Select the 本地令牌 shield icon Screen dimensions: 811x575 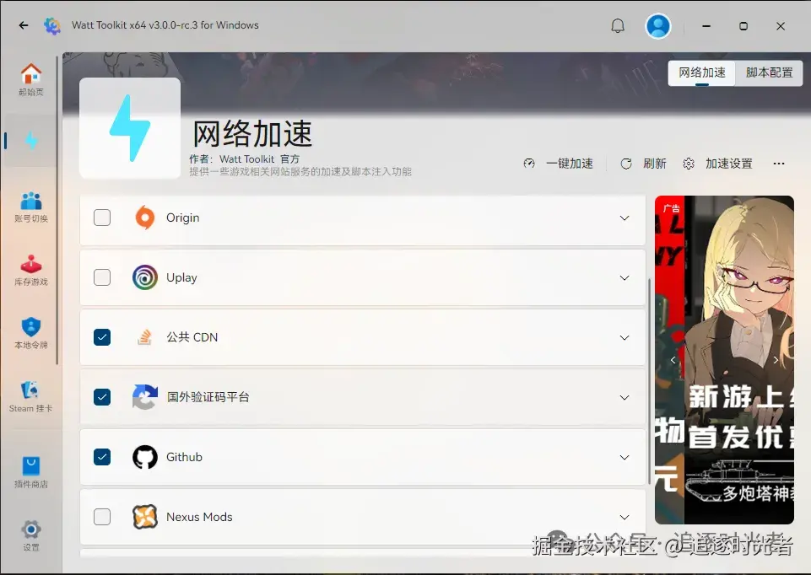pyautogui.click(x=31, y=329)
